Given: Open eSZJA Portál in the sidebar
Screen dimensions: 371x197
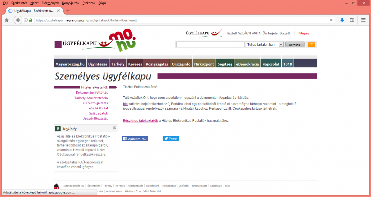Looking at the screenshot, I should pos(98,108).
